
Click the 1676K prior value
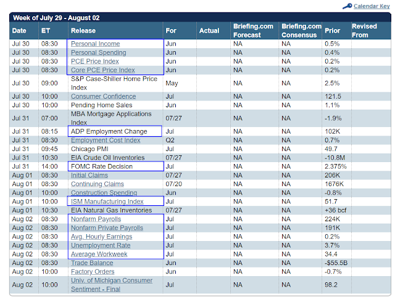334,184
